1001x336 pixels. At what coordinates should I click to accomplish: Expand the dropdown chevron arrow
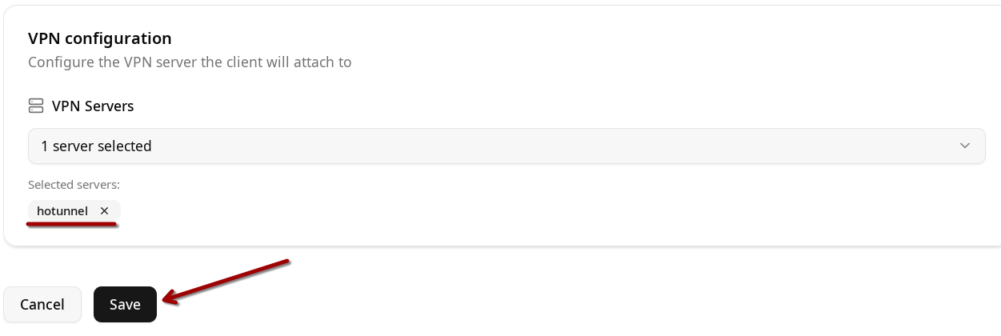pos(965,146)
